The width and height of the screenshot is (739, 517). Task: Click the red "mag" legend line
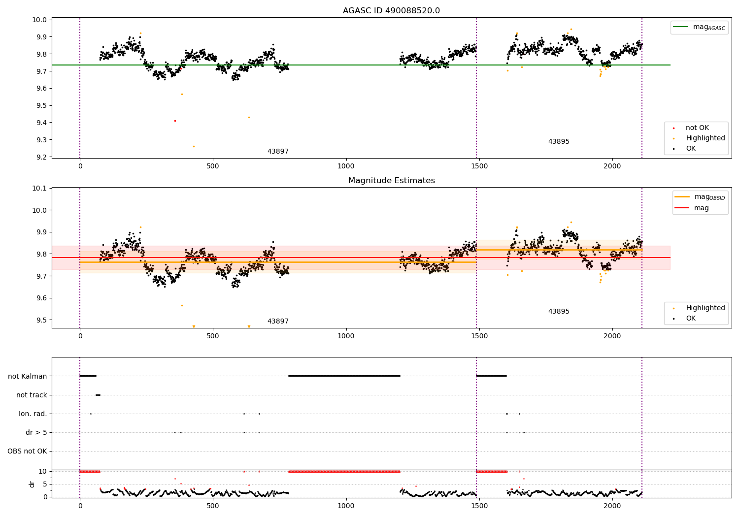coord(682,208)
